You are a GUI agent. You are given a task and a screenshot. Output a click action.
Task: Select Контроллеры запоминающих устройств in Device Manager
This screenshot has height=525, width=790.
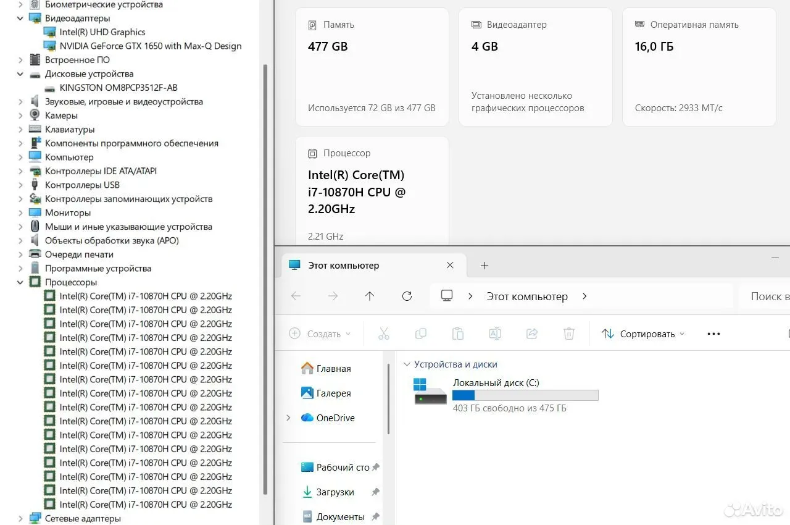[x=128, y=199]
